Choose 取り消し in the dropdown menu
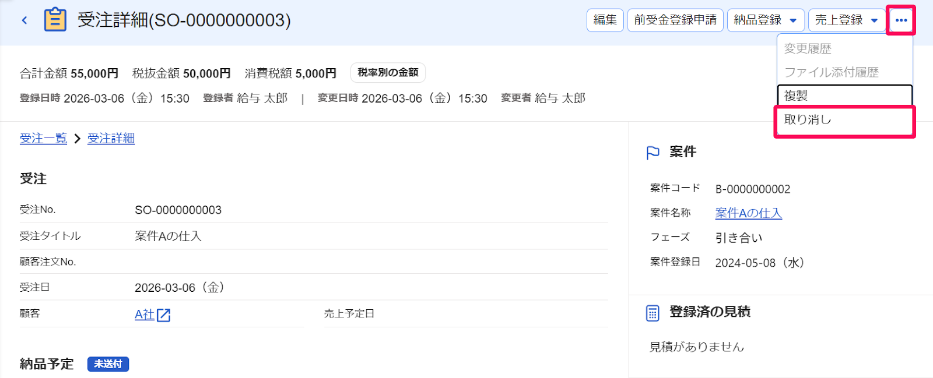This screenshot has height=378, width=933. pyautogui.click(x=845, y=120)
